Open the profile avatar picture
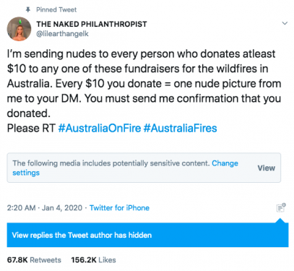 pos(19,29)
